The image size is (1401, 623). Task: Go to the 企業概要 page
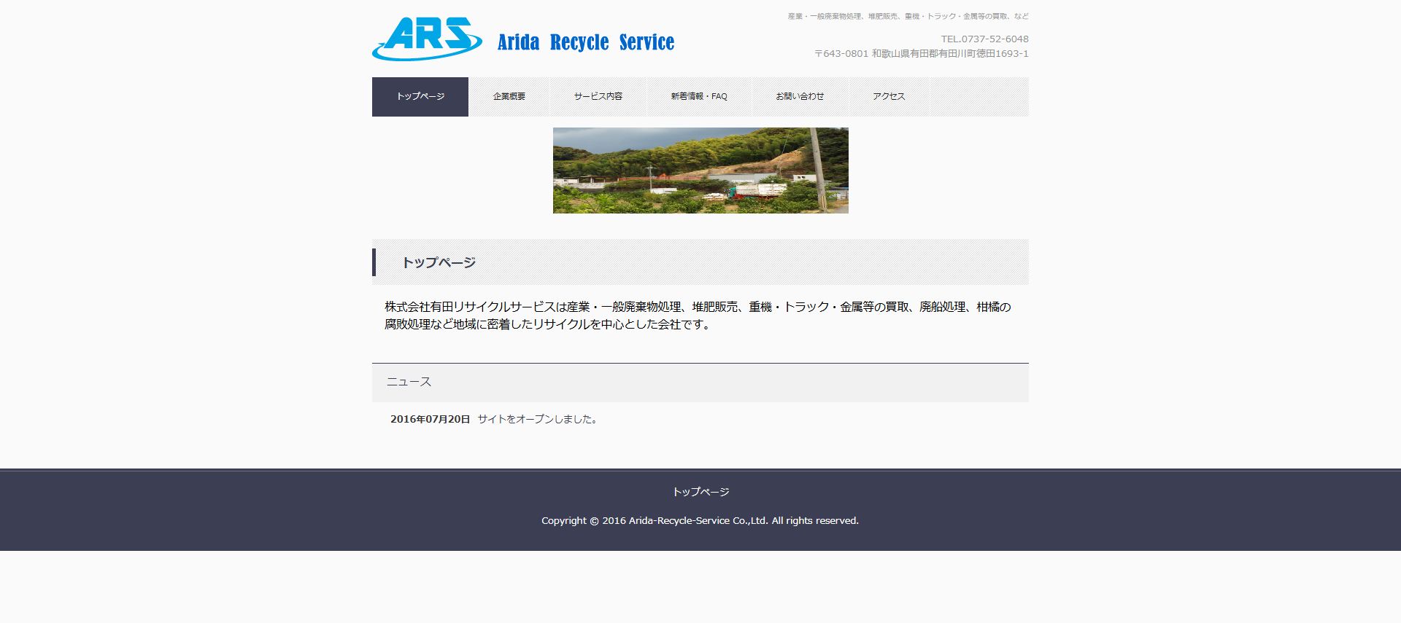(509, 97)
